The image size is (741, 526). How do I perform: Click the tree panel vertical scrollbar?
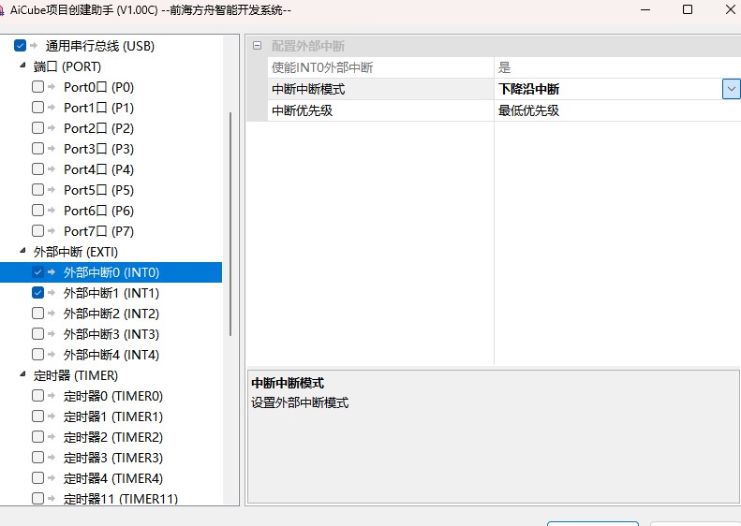230,224
